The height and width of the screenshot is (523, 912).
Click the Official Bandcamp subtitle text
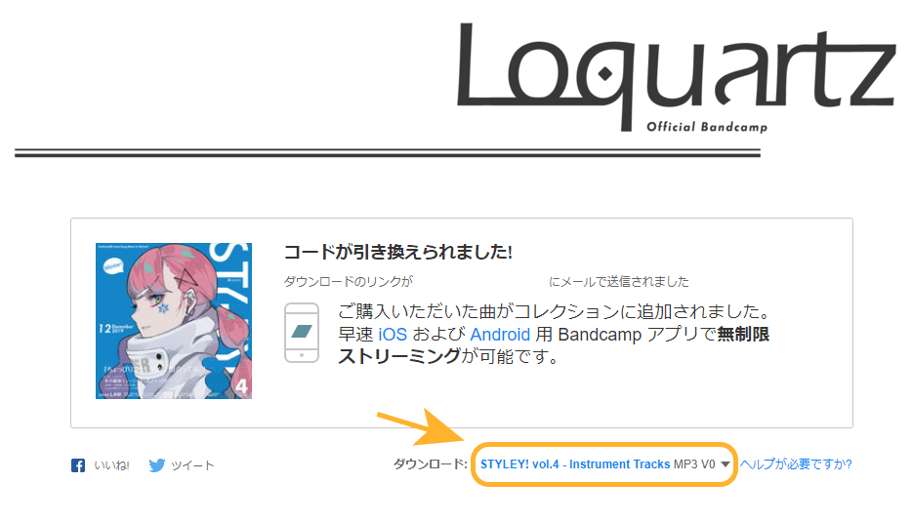[707, 127]
